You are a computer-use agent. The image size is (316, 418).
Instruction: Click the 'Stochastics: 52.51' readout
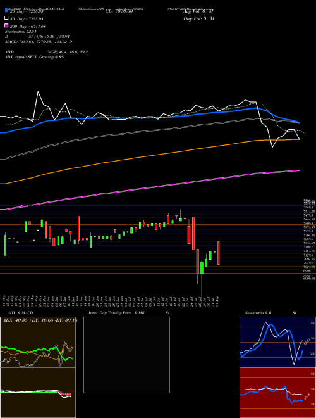21,32
